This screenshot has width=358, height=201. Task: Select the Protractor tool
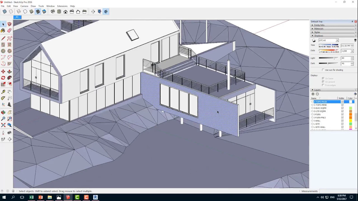(3, 98)
